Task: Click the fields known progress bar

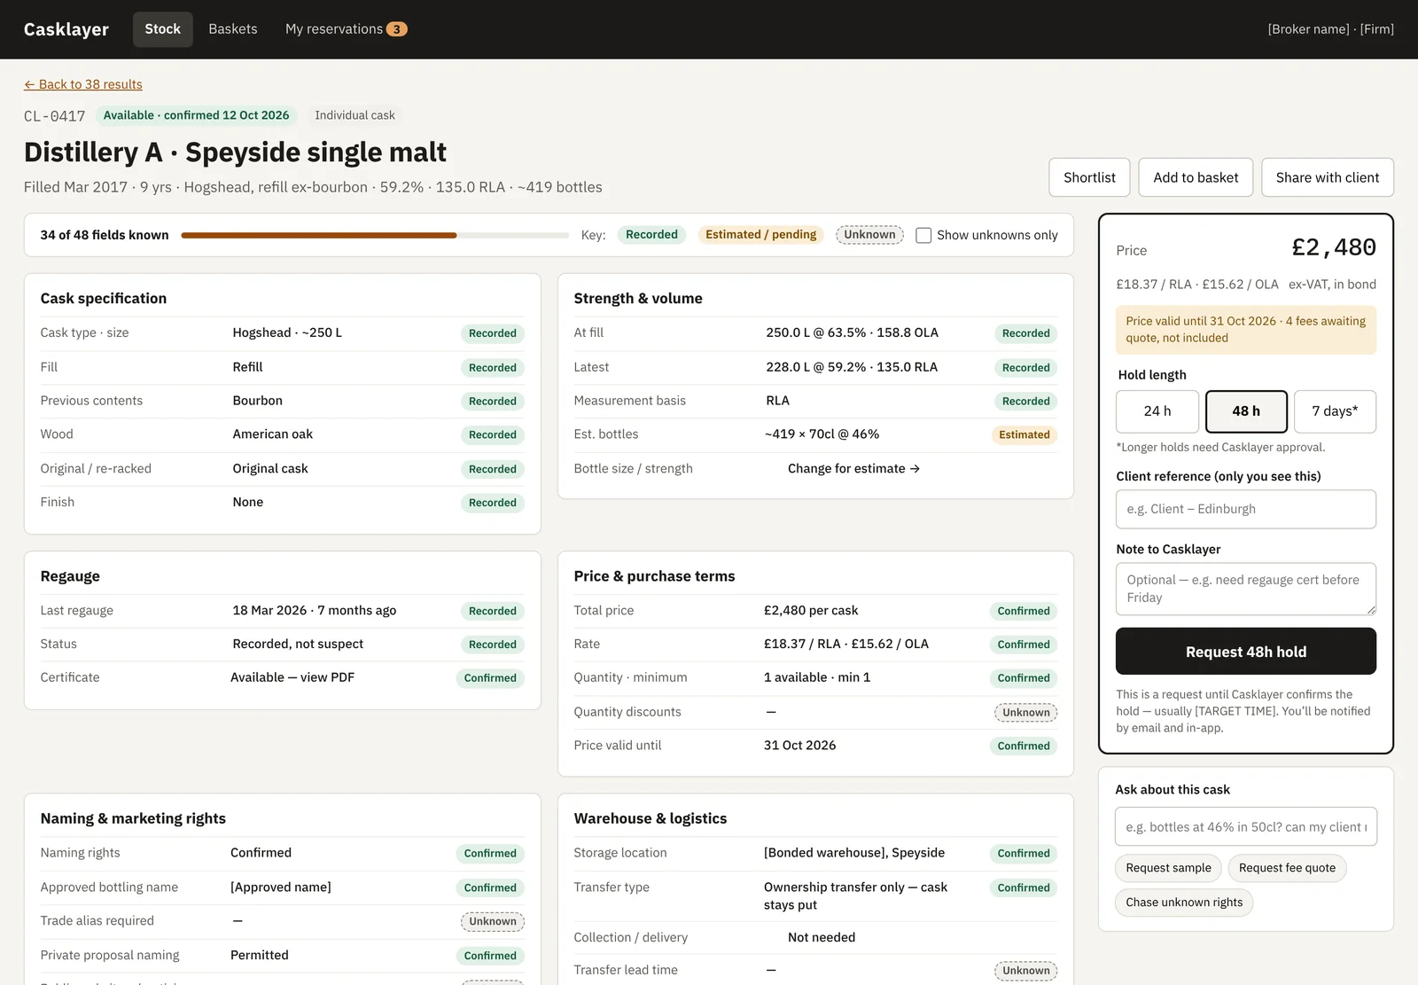Action: [x=375, y=235]
